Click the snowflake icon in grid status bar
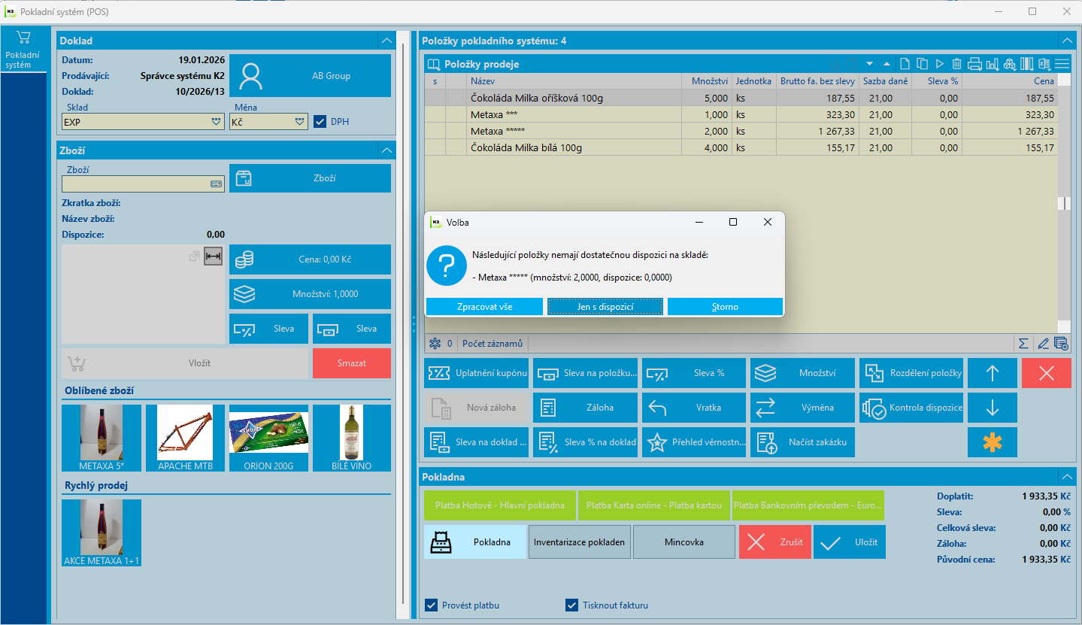The height and width of the screenshot is (625, 1082). point(435,344)
